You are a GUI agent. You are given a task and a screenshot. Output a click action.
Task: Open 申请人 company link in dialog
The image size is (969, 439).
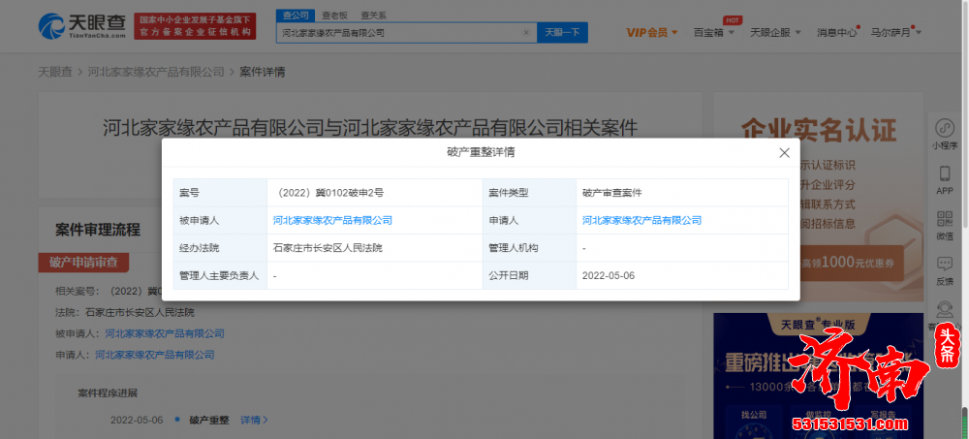point(641,220)
